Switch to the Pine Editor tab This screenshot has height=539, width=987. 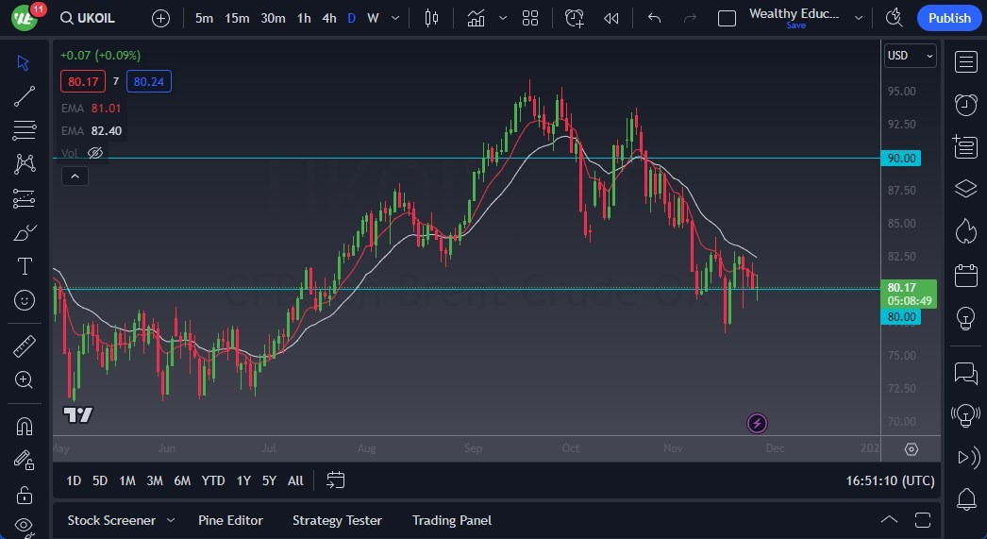click(x=230, y=520)
